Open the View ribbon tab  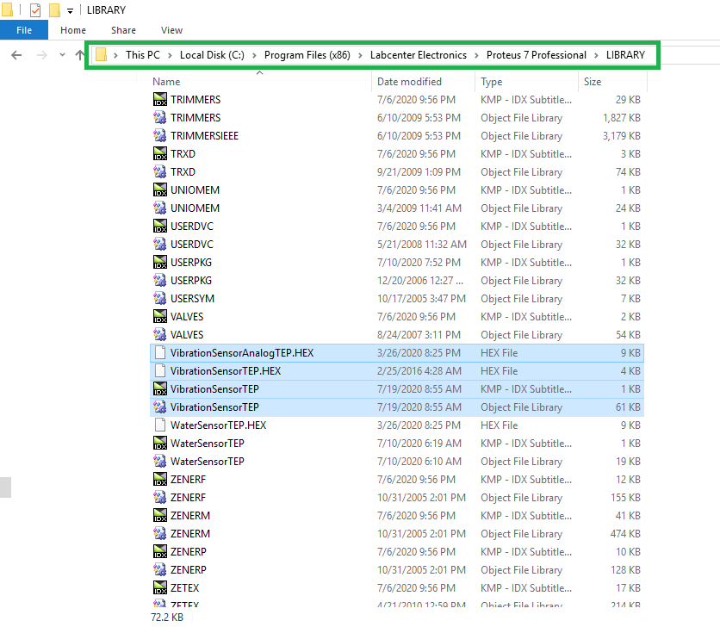[x=171, y=30]
